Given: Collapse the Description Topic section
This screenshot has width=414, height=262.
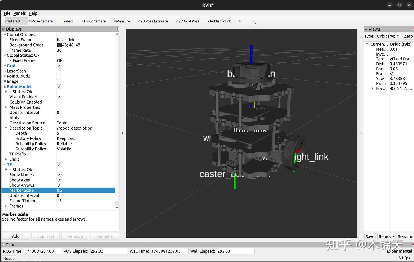Looking at the screenshot, I should click(6, 128).
